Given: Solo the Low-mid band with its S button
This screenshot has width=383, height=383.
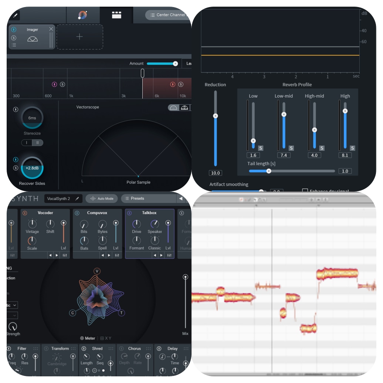Looking at the screenshot, I should (291, 148).
